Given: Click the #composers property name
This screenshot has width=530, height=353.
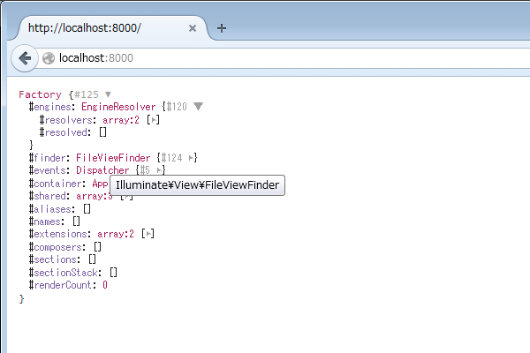Looking at the screenshot, I should click(x=56, y=247).
